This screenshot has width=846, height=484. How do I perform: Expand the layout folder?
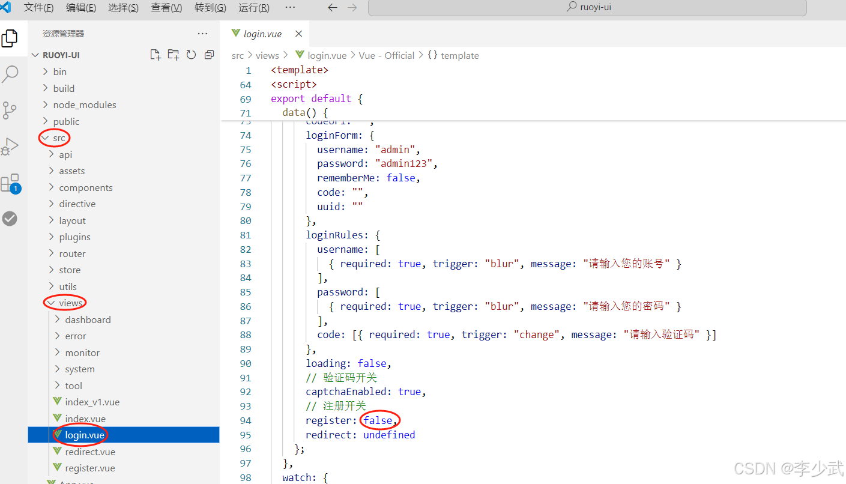[x=124, y=220]
